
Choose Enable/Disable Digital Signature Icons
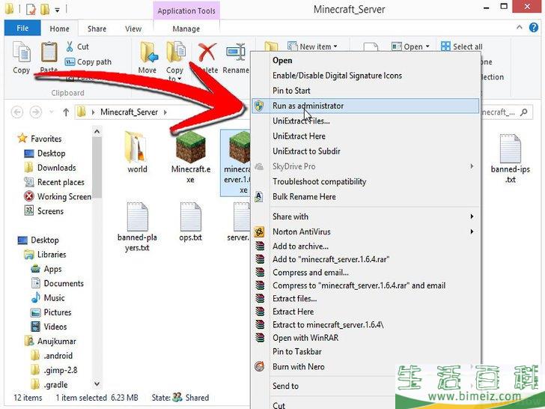pos(365,76)
